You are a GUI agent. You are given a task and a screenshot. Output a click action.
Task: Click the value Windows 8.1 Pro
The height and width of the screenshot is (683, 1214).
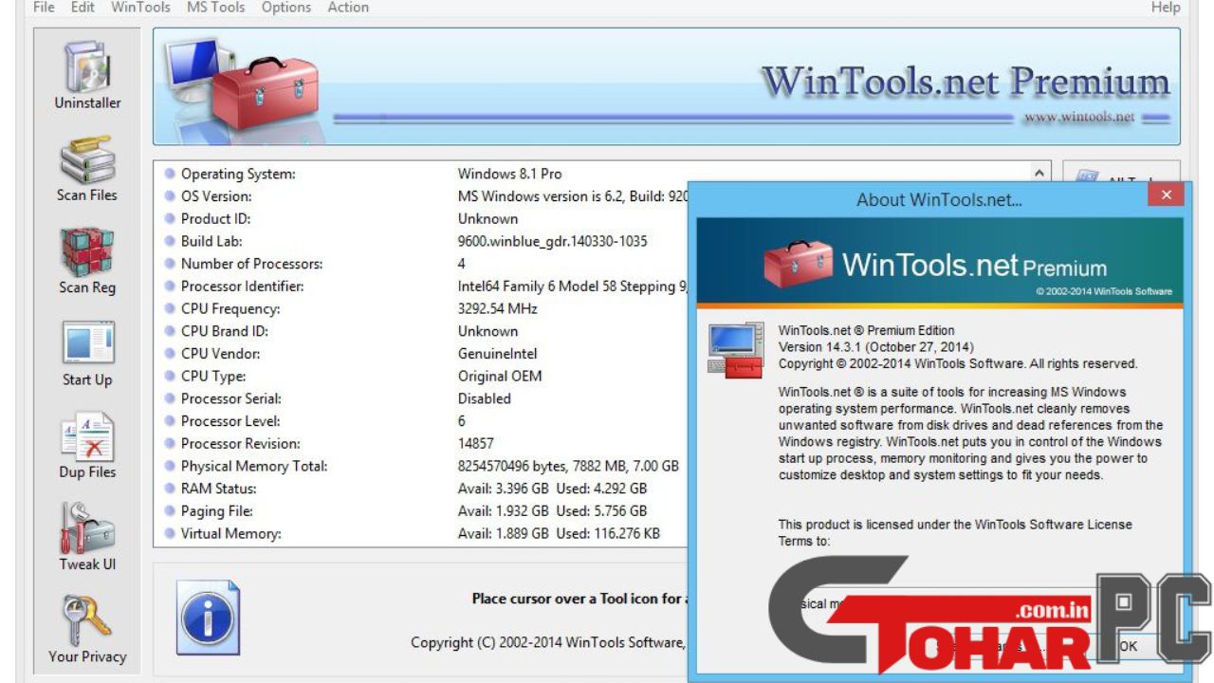coord(509,174)
